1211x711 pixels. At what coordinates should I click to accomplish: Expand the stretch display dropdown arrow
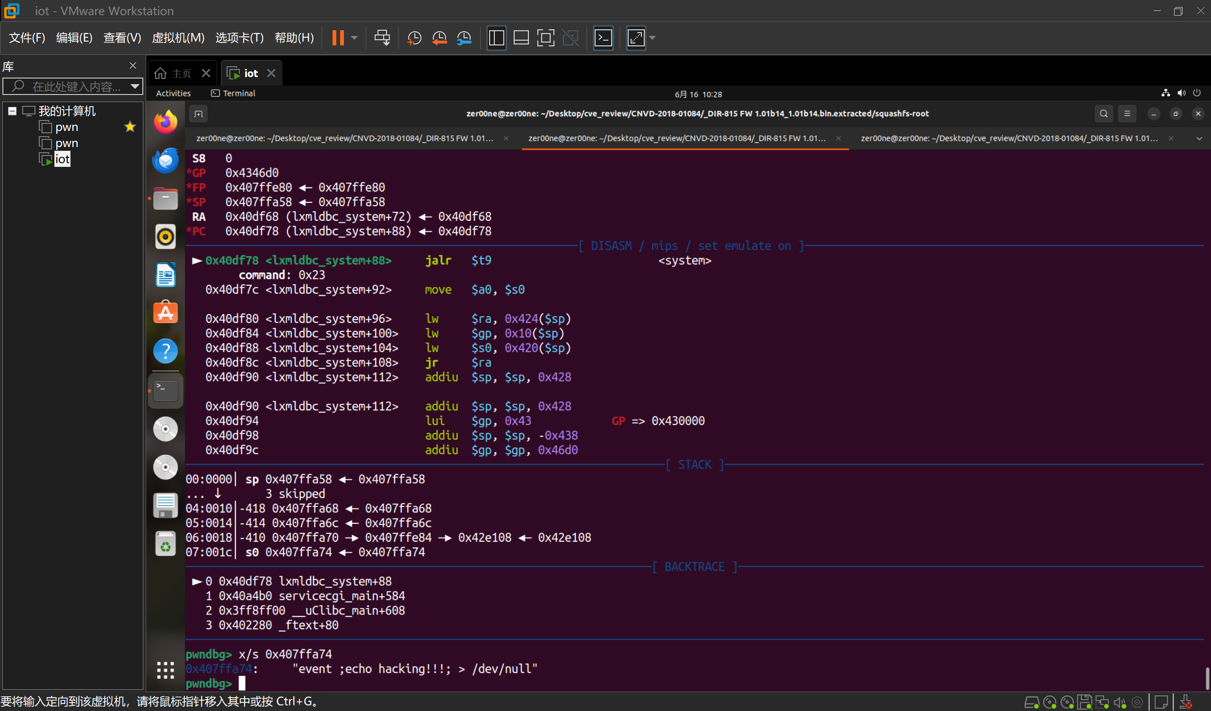652,37
